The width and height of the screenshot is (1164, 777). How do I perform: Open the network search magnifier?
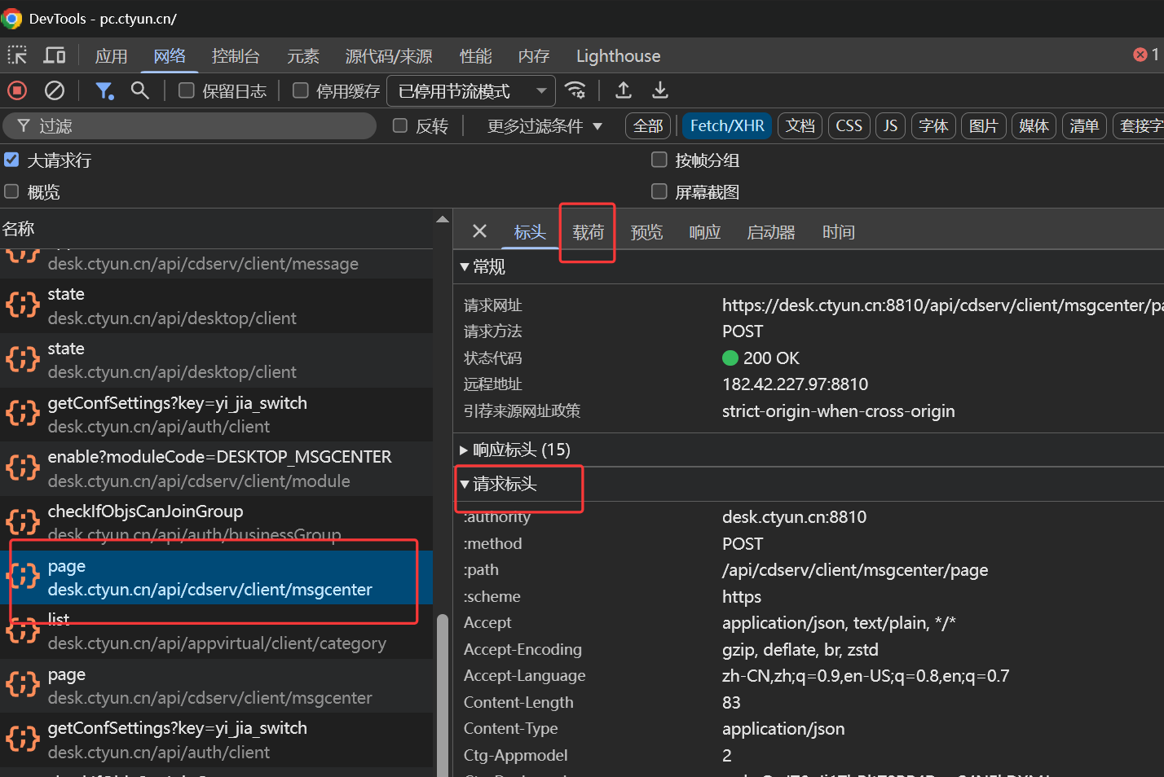[x=140, y=90]
